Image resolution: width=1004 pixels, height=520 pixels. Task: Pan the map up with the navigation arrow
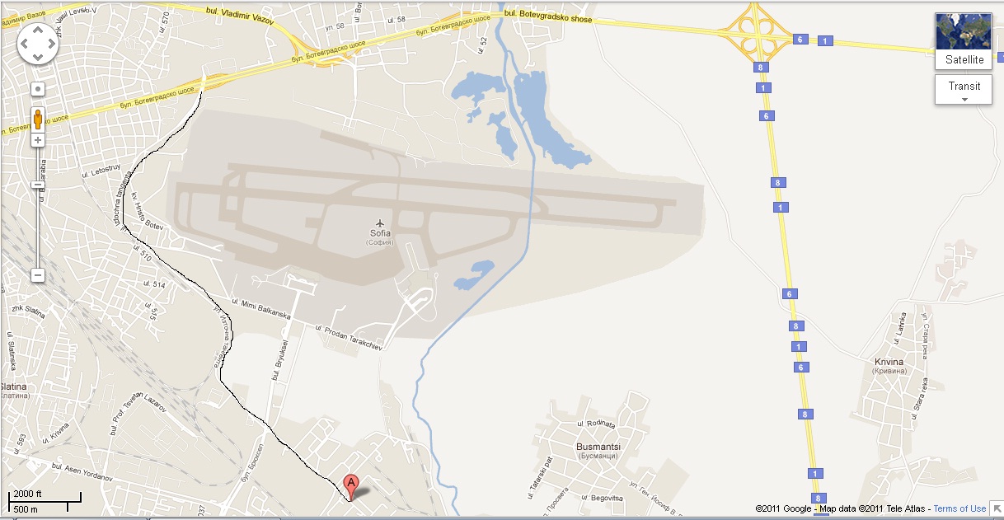(38, 29)
